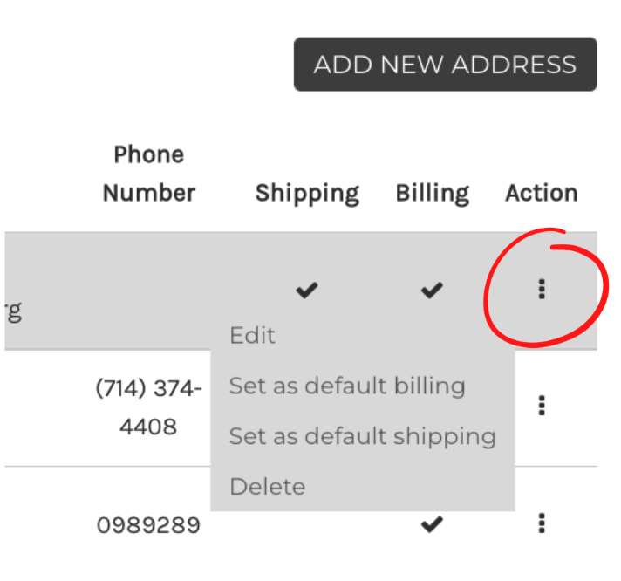
Task: Click the Action column header
Action: [x=542, y=193]
